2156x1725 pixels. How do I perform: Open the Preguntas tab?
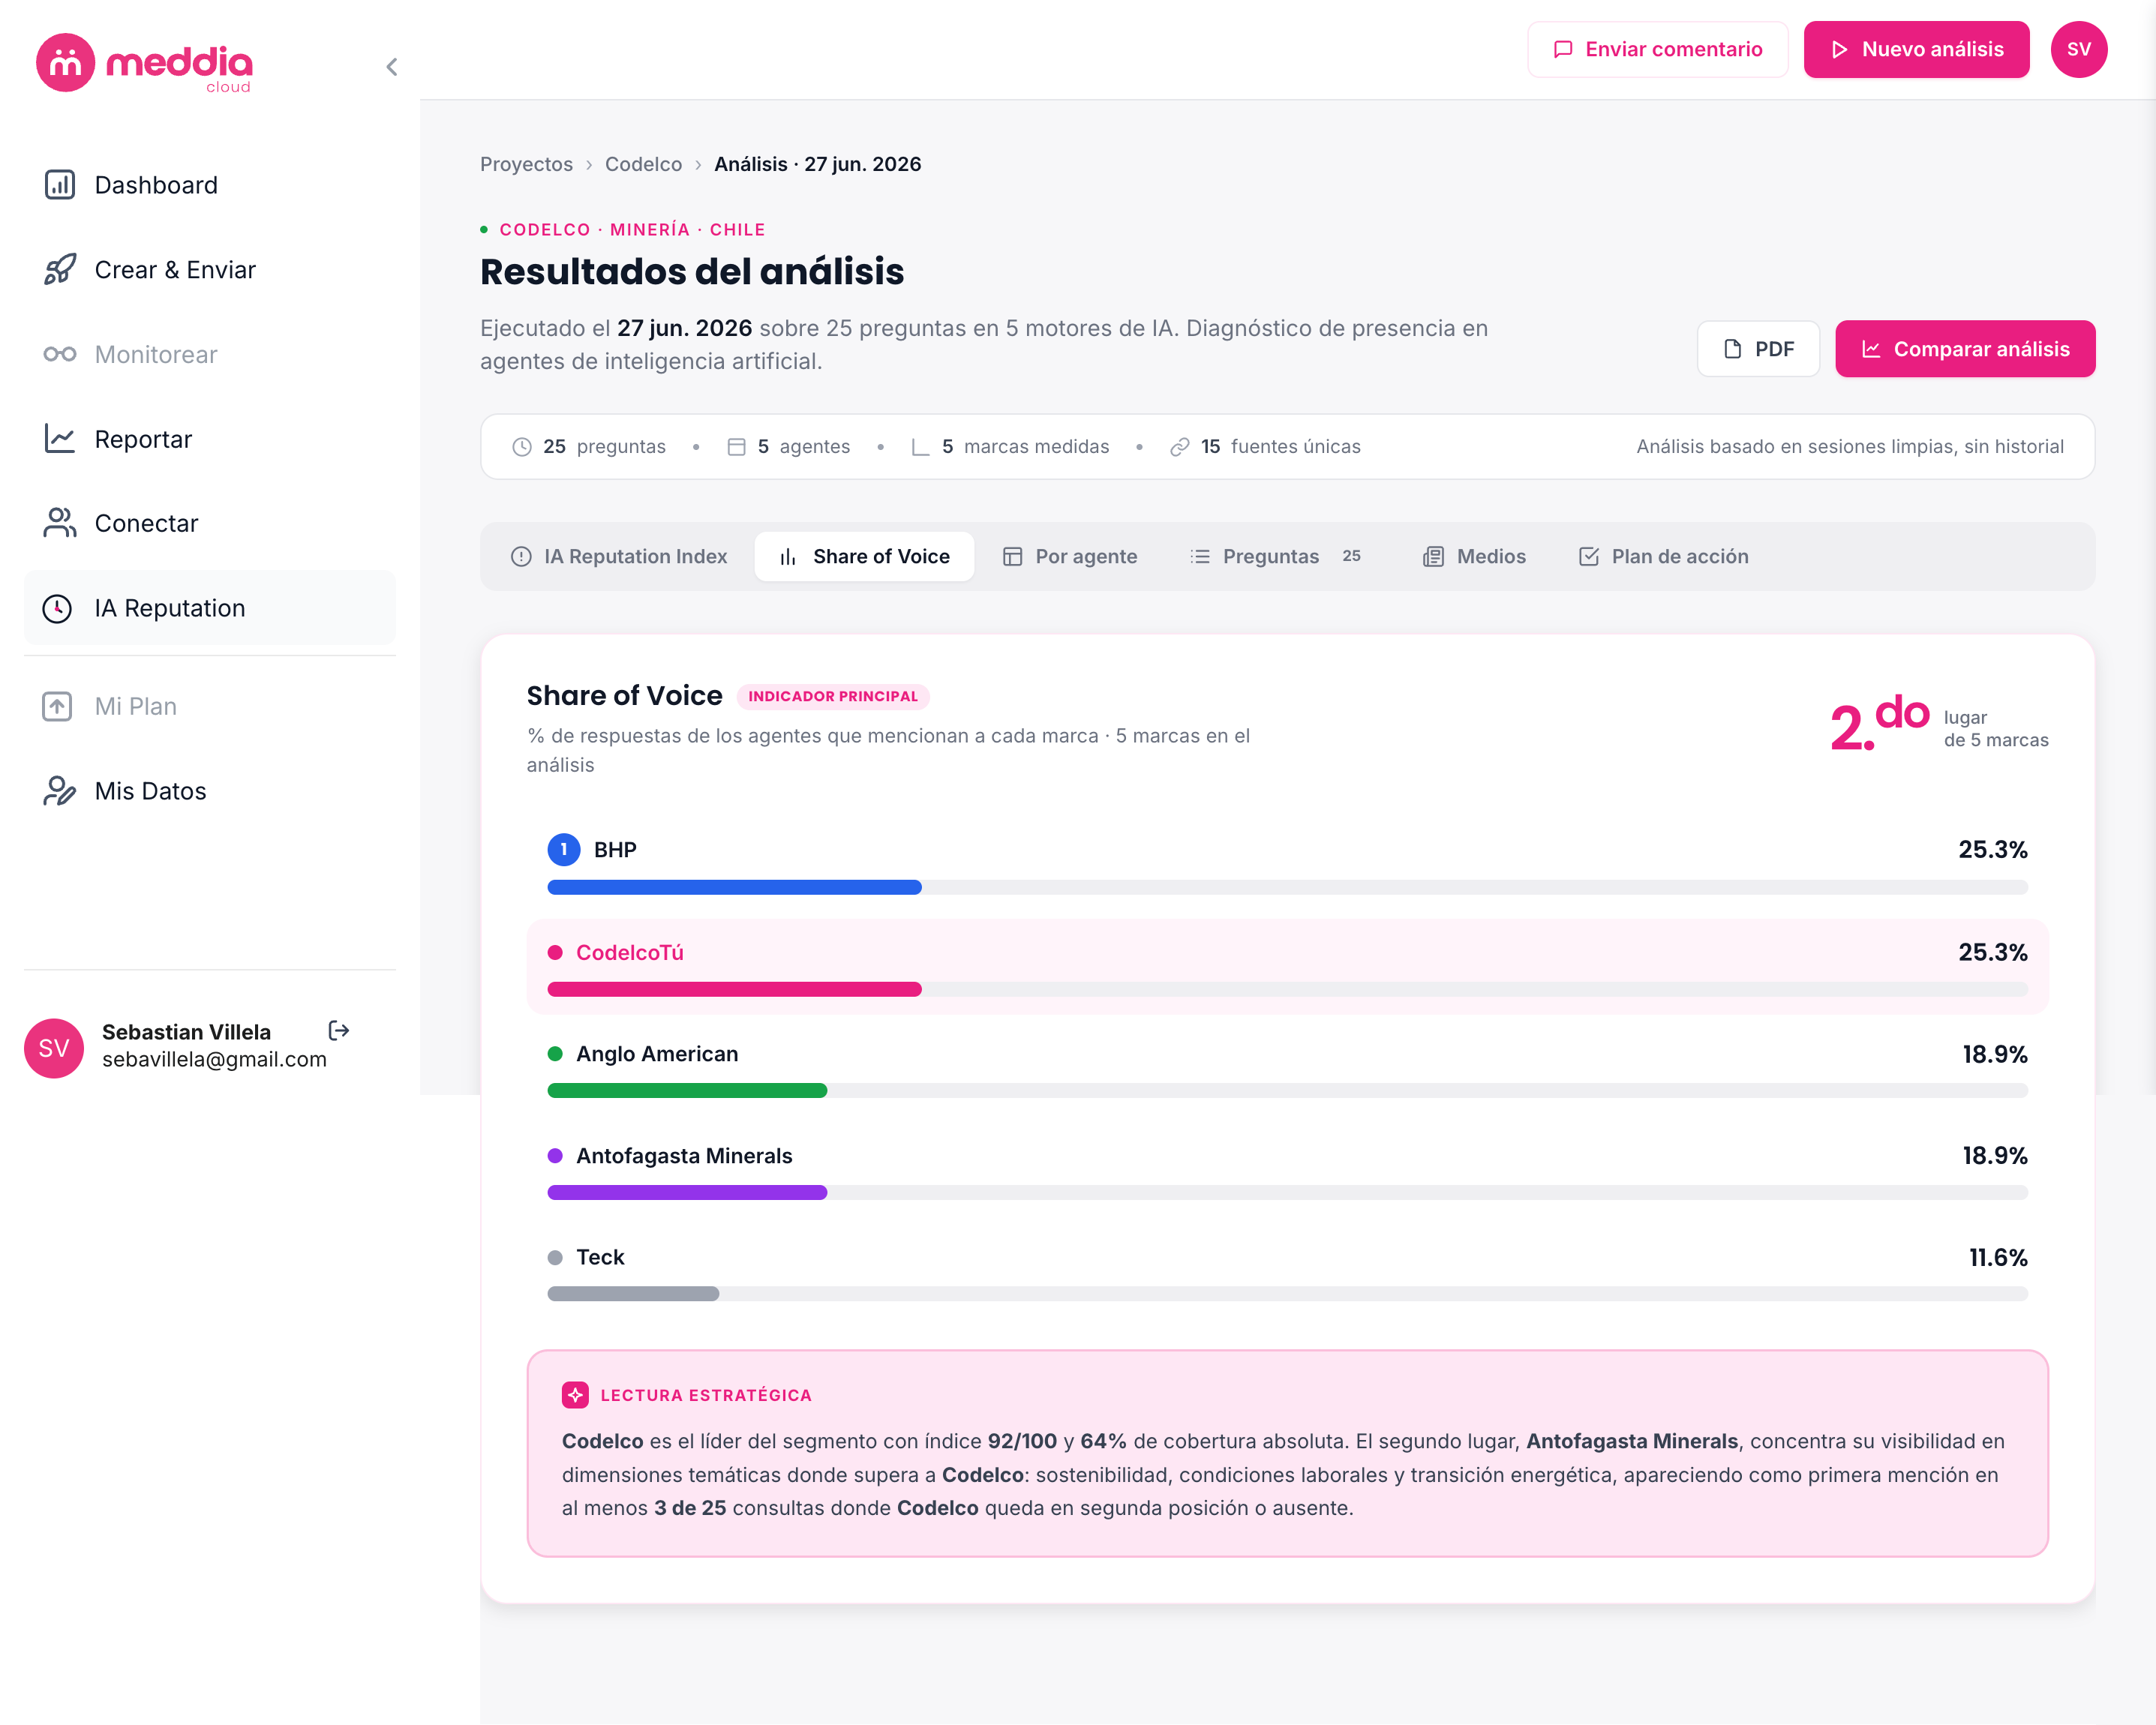[x=1276, y=556]
